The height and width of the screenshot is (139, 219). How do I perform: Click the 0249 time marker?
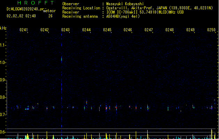click(190, 30)
